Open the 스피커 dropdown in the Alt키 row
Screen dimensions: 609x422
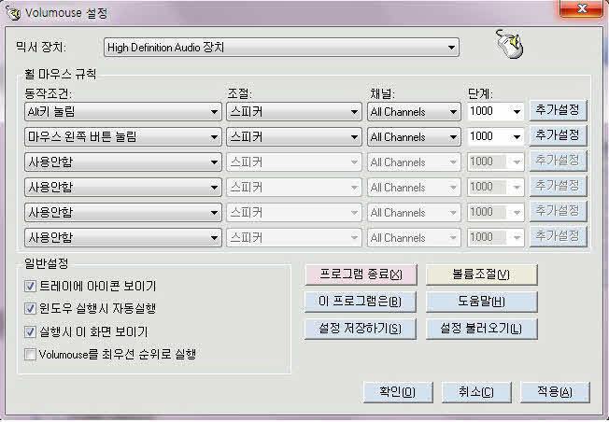point(294,112)
